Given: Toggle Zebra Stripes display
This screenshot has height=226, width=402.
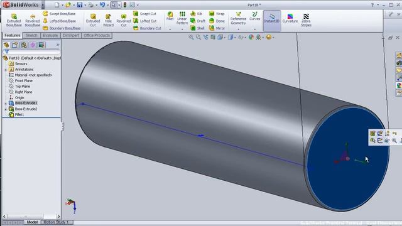Looking at the screenshot, I should tap(306, 20).
